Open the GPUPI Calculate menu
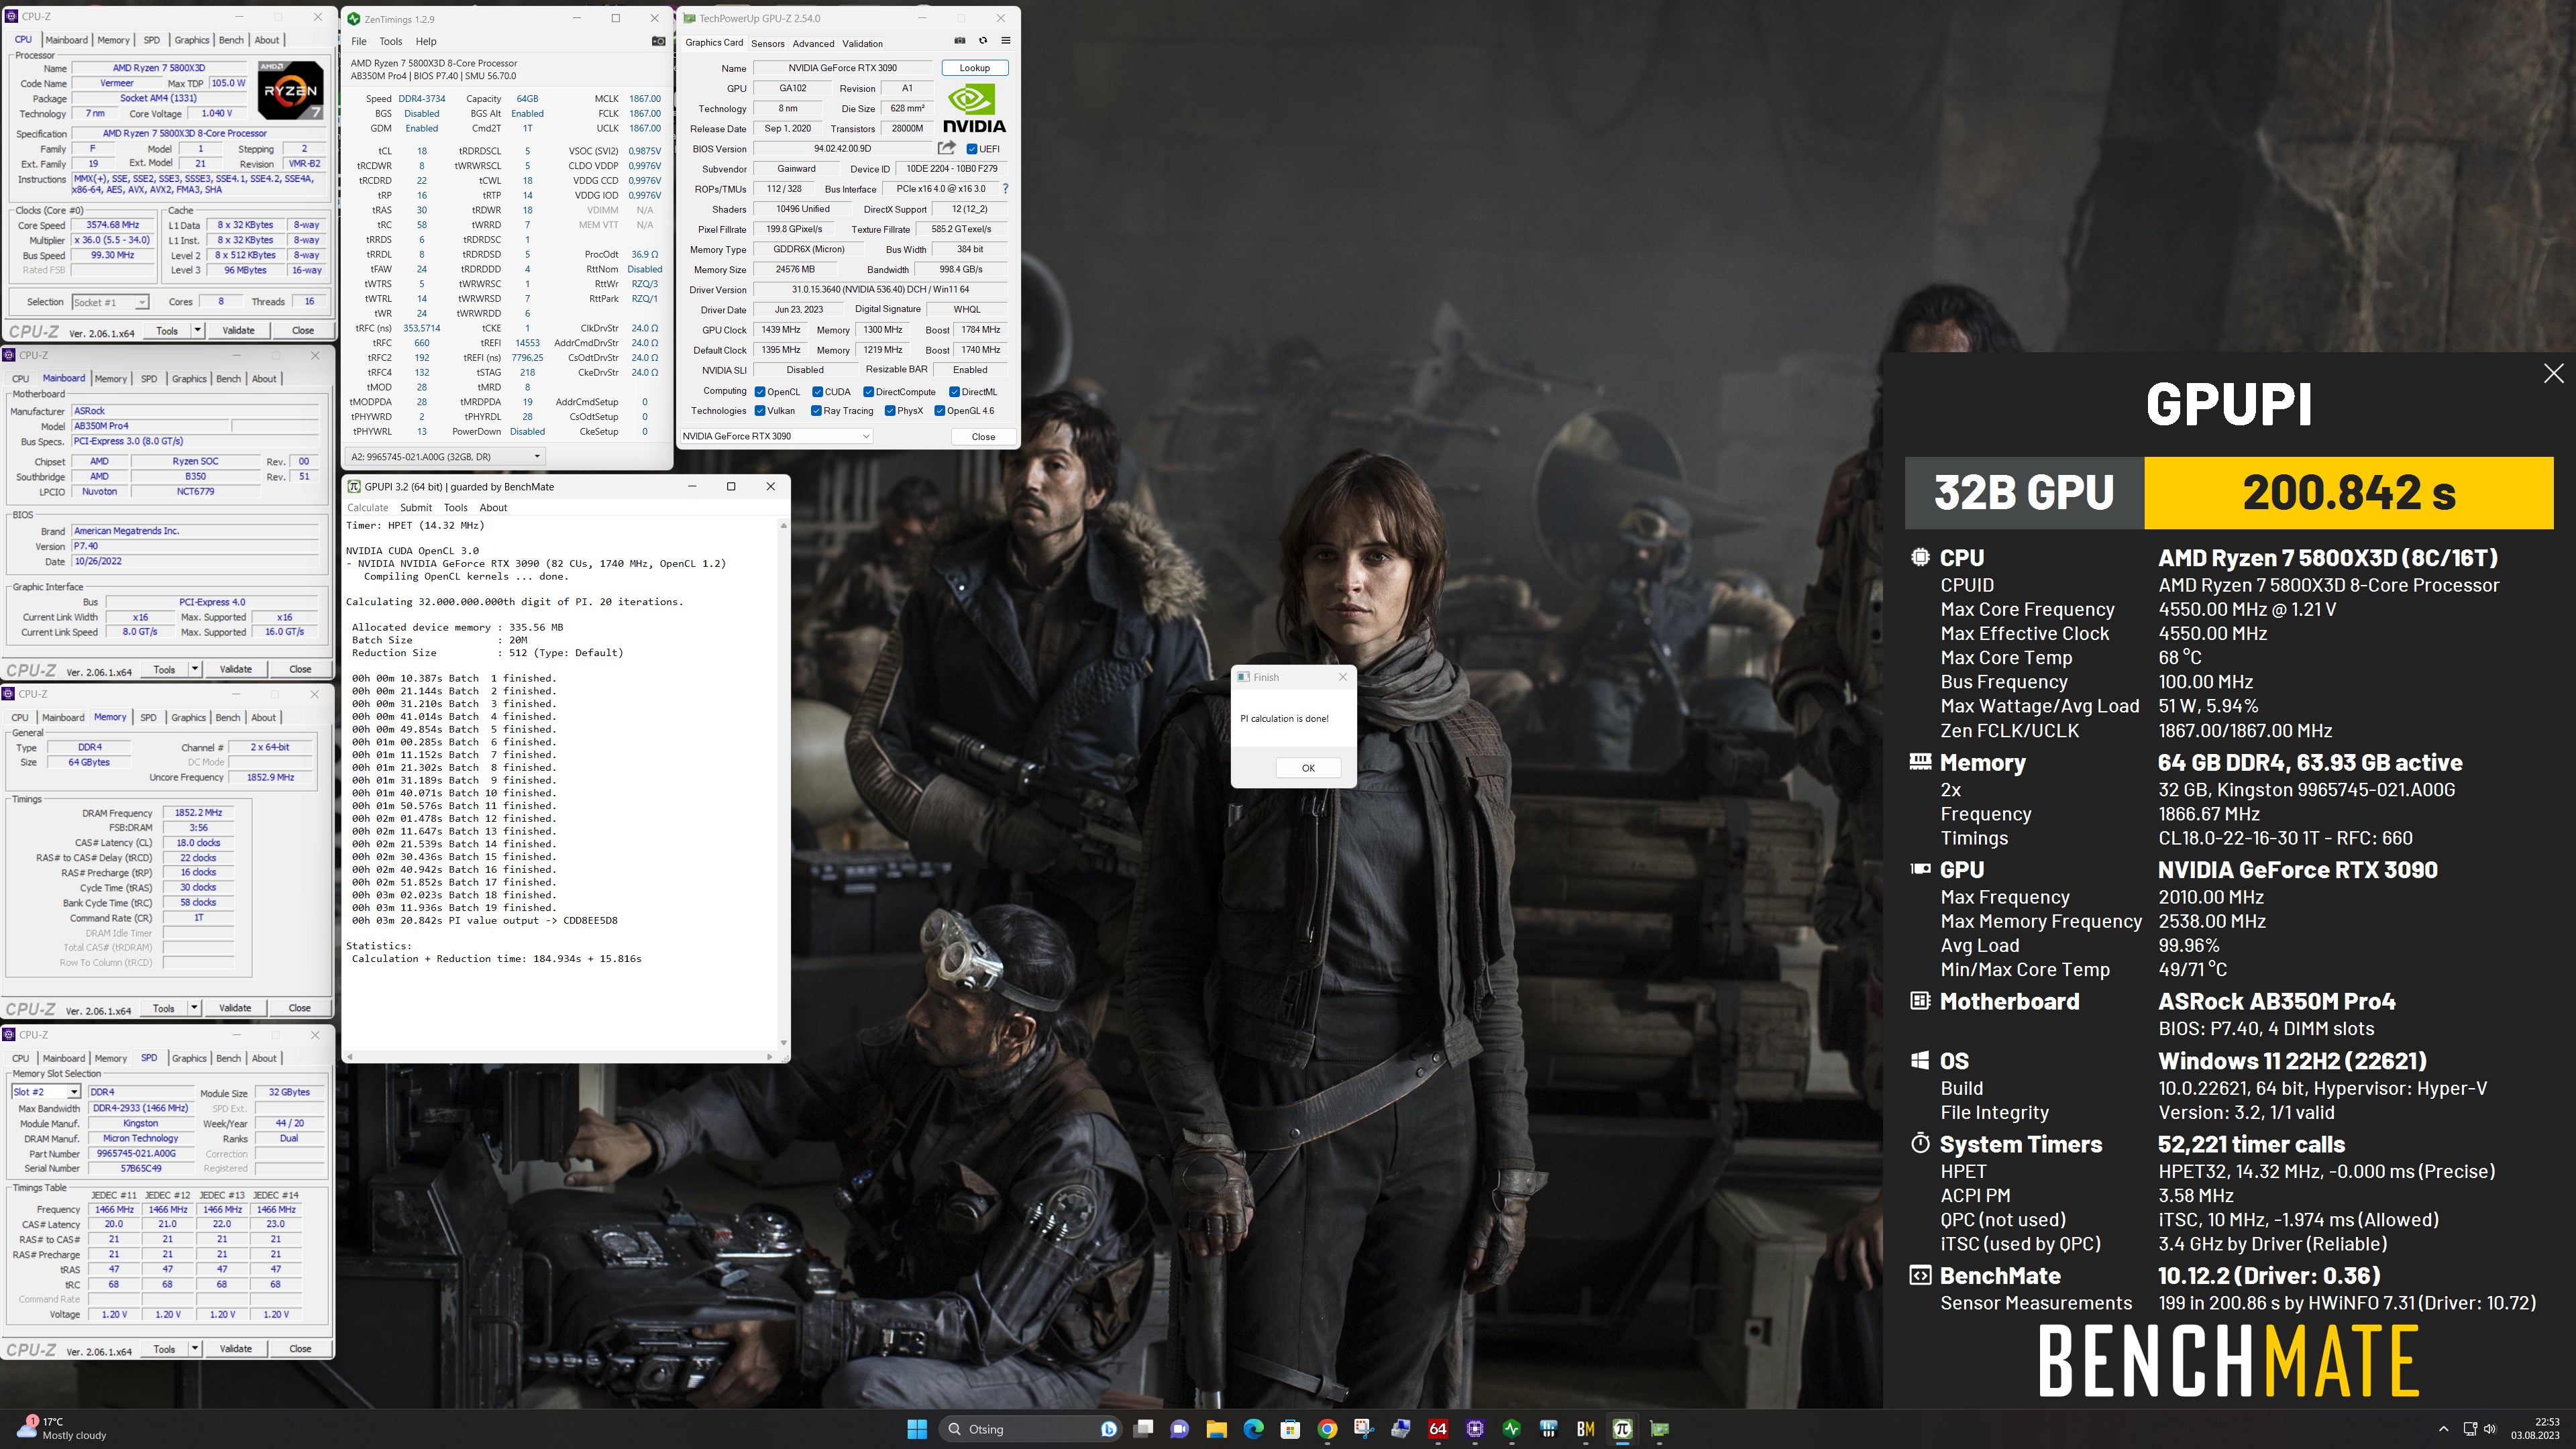The height and width of the screenshot is (1449, 2576). (x=367, y=507)
